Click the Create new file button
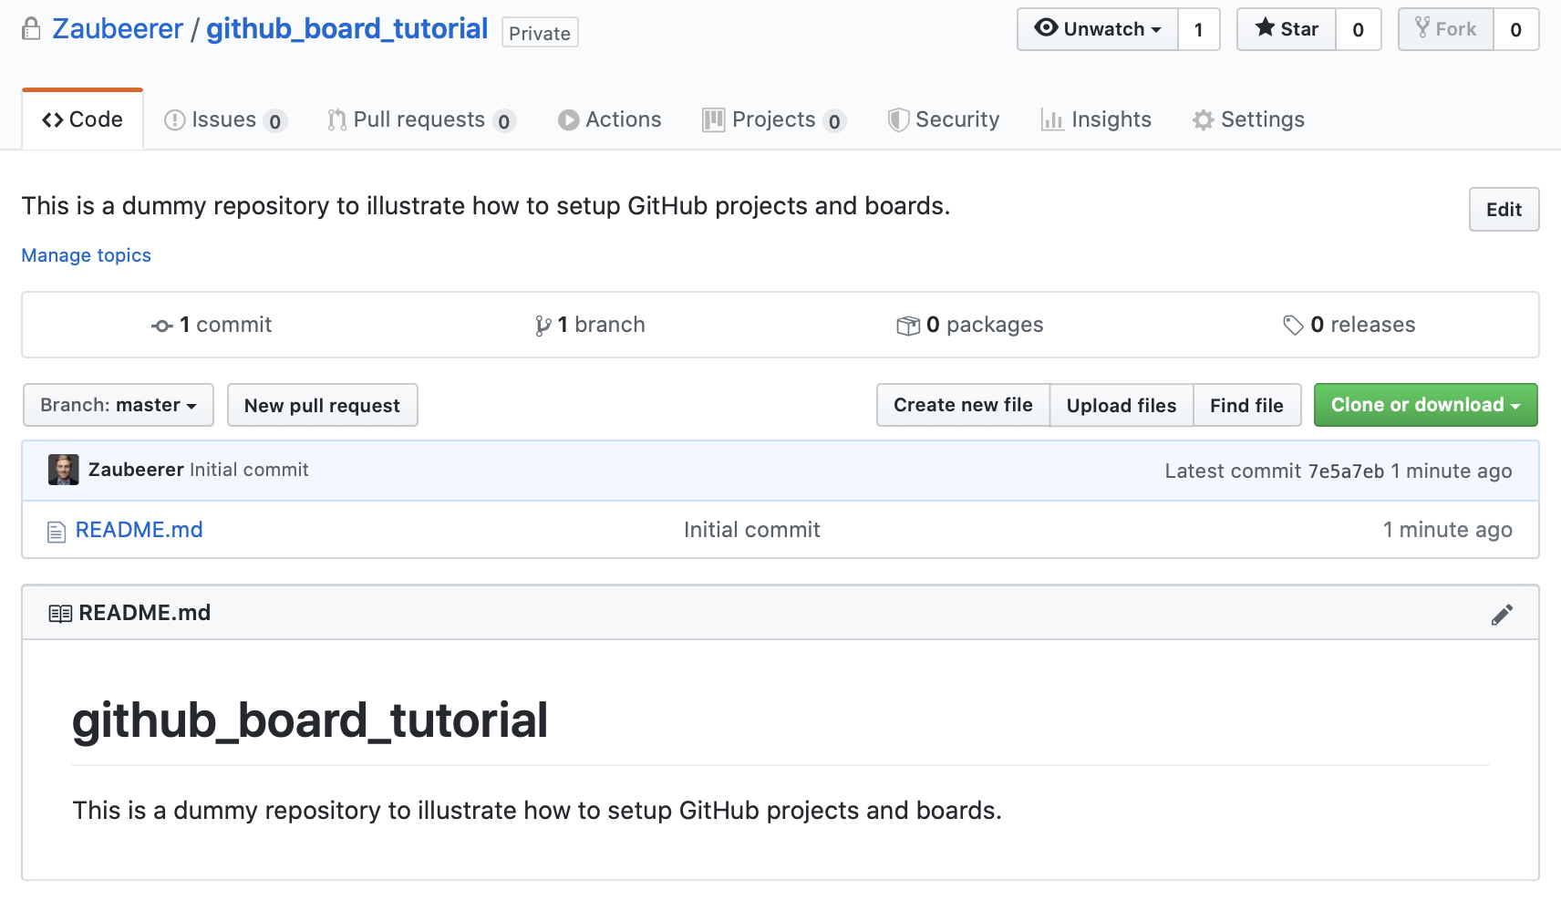Viewport: 1561px width, 901px height. (963, 405)
